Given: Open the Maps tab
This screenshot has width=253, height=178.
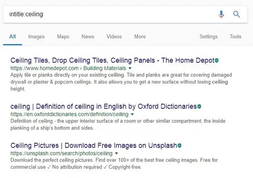Looking at the screenshot, I should [x=63, y=37].
